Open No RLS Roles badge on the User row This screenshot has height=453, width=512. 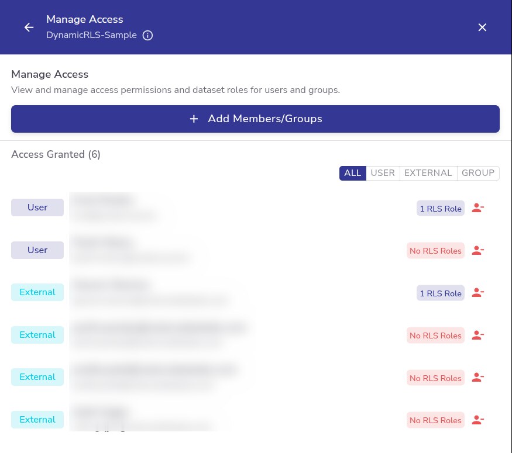coord(435,251)
